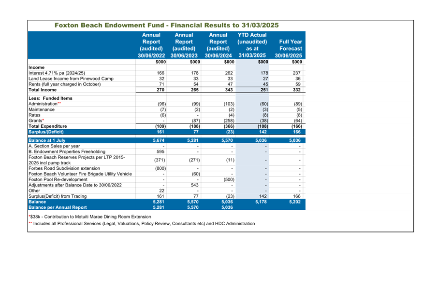Screen dimensions: 423x298
Task: Click the Income section heading
Action: (x=36, y=68)
